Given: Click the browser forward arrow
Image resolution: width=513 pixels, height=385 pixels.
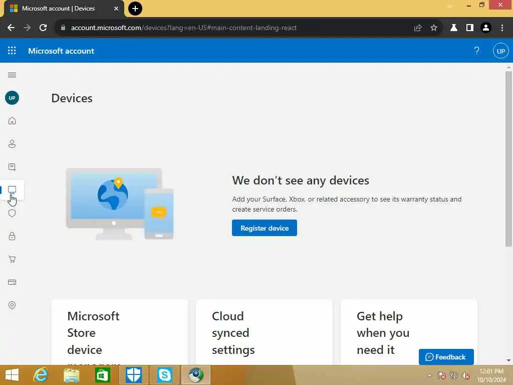Looking at the screenshot, I should point(27,28).
